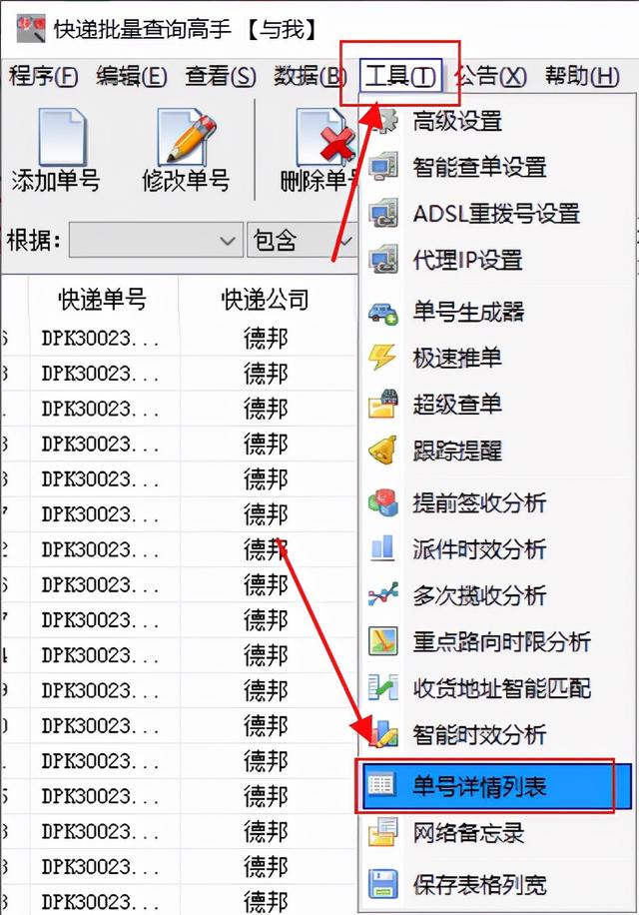Click the 添加单号 toolbar icon

click(62, 138)
